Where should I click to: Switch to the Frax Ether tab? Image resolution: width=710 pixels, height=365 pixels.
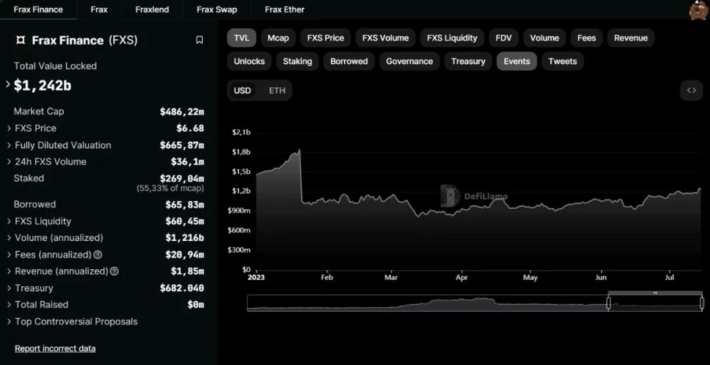tap(285, 9)
